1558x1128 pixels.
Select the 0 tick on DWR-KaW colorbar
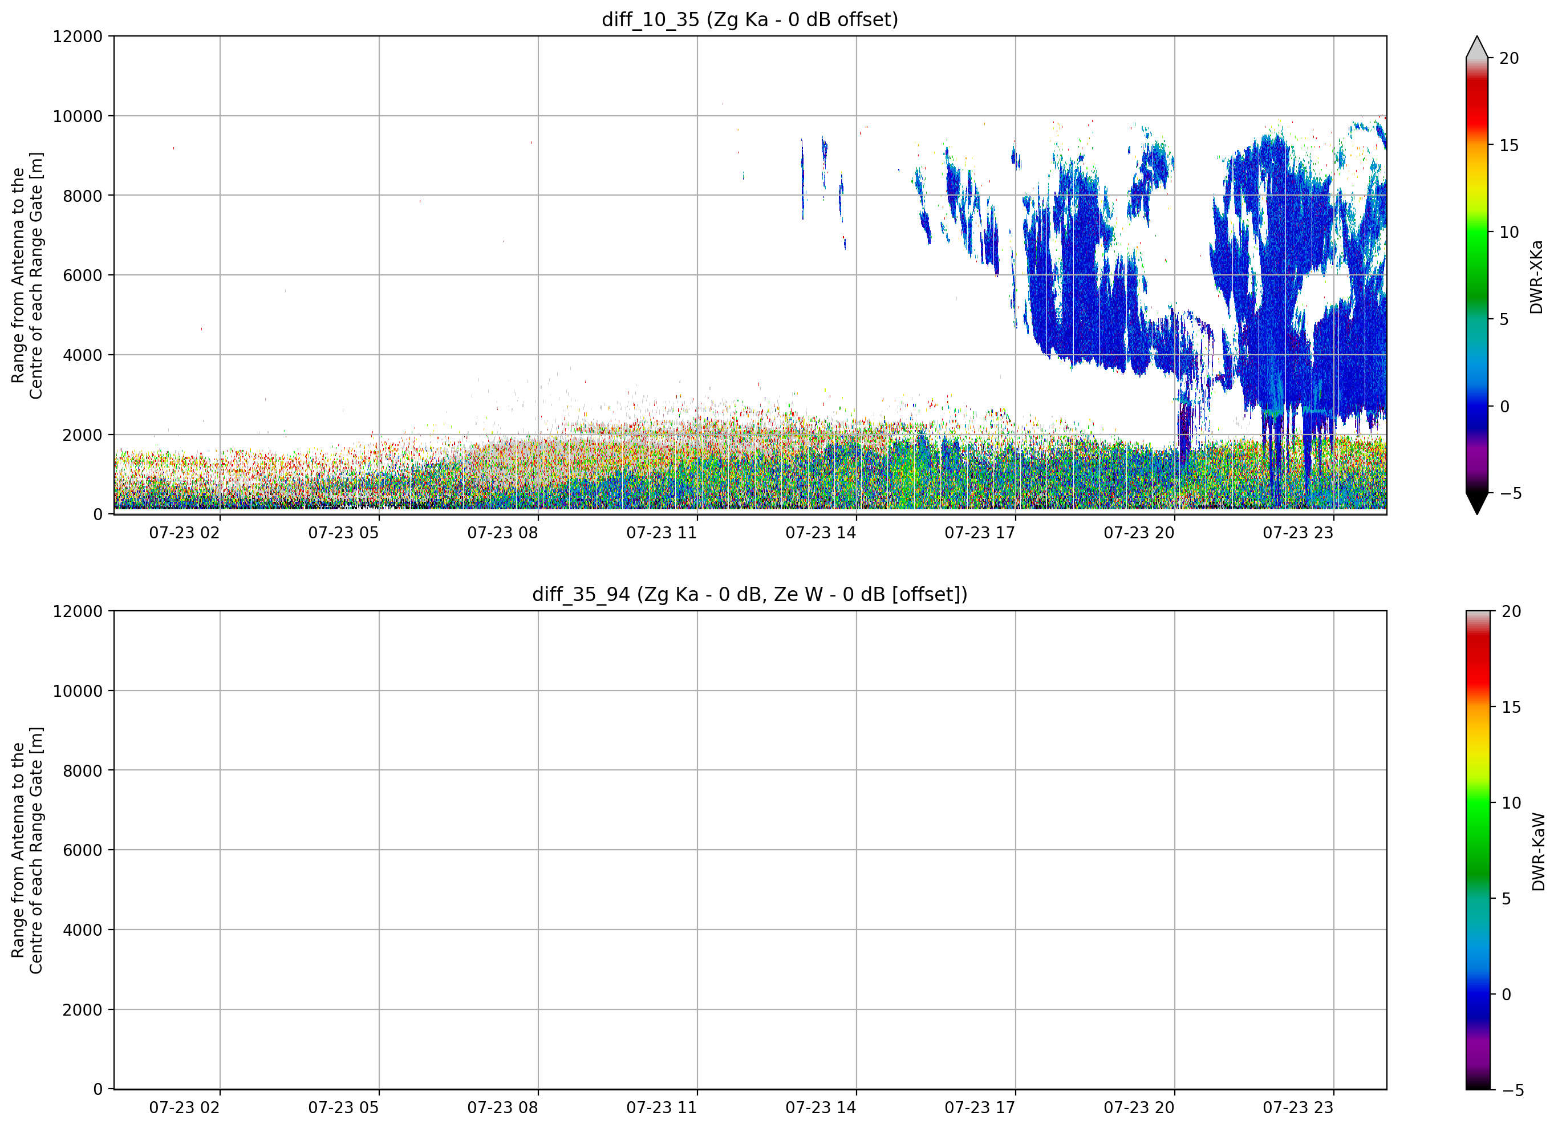(x=1507, y=994)
